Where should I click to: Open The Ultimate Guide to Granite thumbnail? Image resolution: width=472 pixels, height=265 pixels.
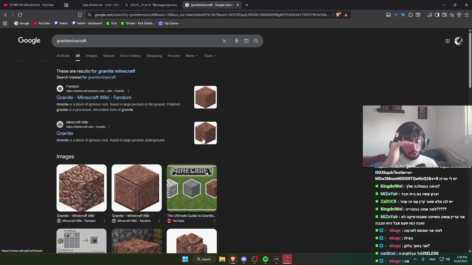[x=192, y=188]
